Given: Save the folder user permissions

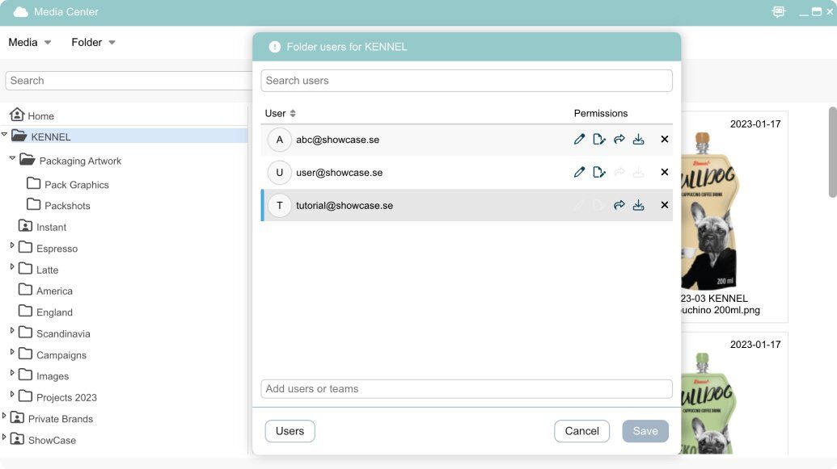Looking at the screenshot, I should (645, 431).
